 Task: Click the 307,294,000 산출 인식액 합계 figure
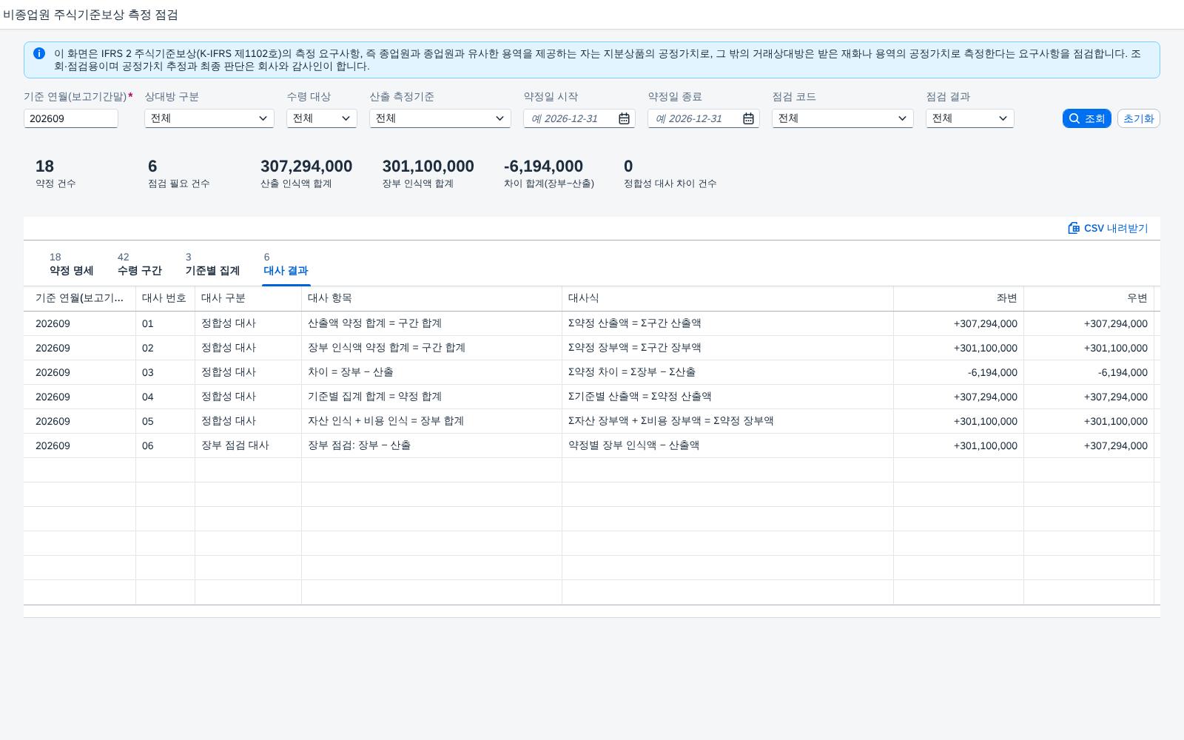(306, 166)
